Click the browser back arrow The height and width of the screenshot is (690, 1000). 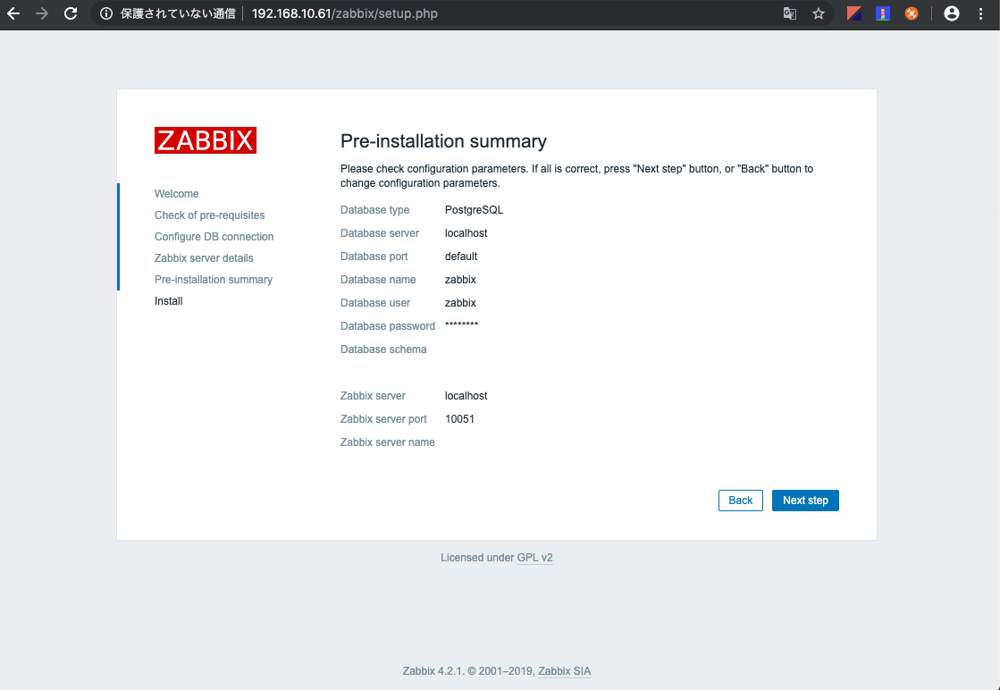click(x=15, y=13)
